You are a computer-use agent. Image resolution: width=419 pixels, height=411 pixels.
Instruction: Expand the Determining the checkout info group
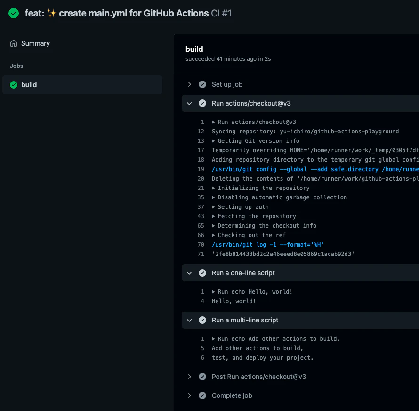[213, 226]
